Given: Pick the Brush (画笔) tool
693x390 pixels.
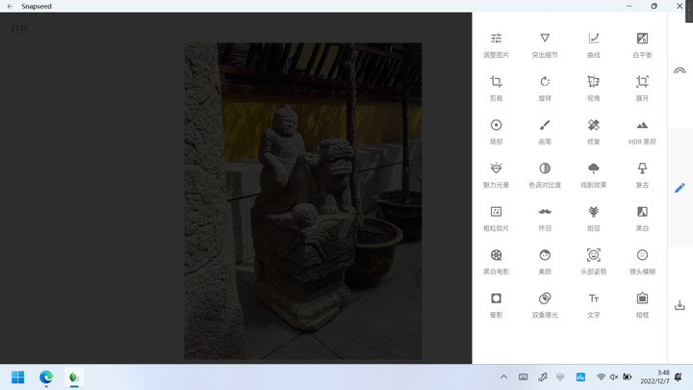Looking at the screenshot, I should [x=545, y=131].
